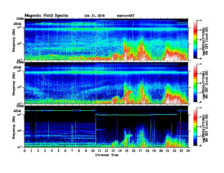Click the "Universal Time" axis label
Screen dimensions: 224x173
tap(107, 155)
